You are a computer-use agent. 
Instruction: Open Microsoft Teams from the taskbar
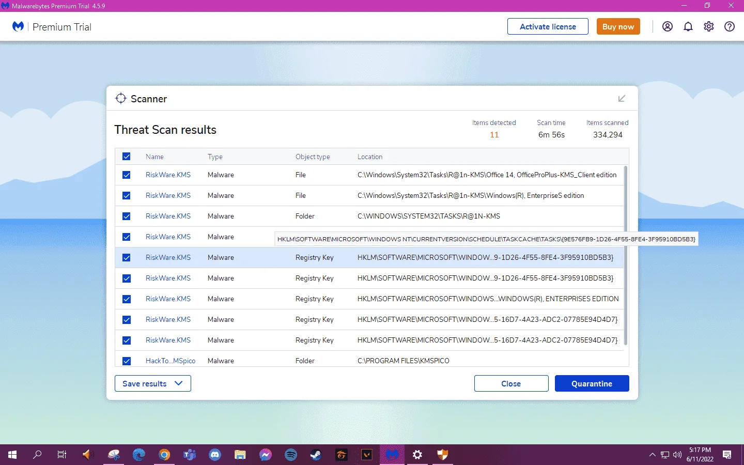[x=190, y=455]
